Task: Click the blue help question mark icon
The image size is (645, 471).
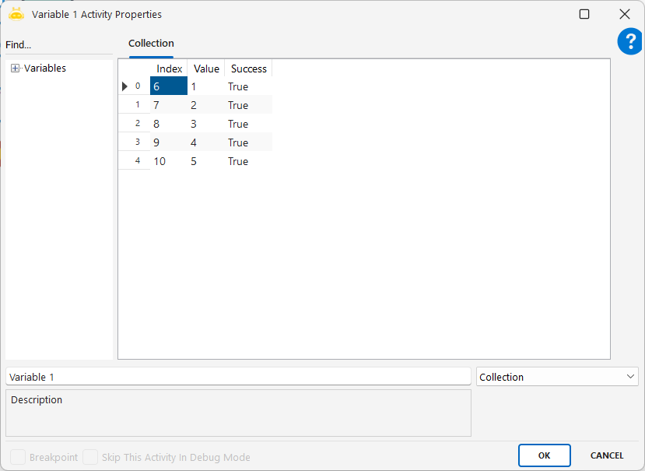Action: click(629, 42)
